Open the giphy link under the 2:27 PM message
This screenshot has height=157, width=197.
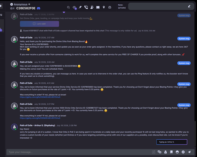[x=40, y=118]
